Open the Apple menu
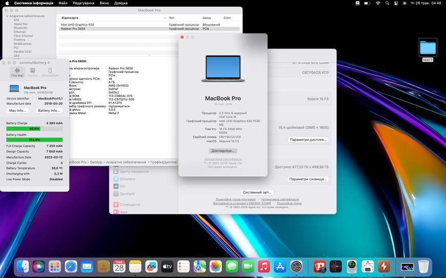Viewport: 446px width, 278px height. point(7,3)
